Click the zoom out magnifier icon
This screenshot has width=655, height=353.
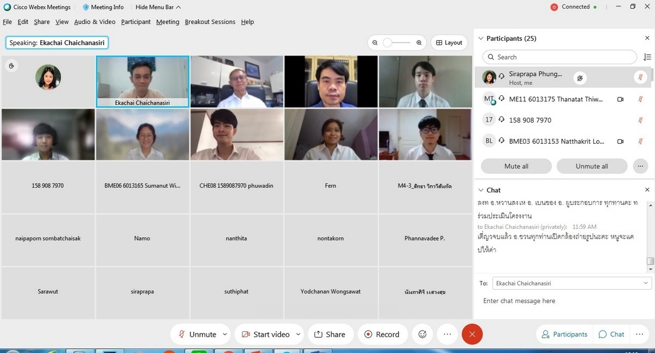(x=375, y=42)
